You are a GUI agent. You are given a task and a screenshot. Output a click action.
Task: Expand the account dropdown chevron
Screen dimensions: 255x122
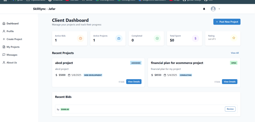(219, 9)
